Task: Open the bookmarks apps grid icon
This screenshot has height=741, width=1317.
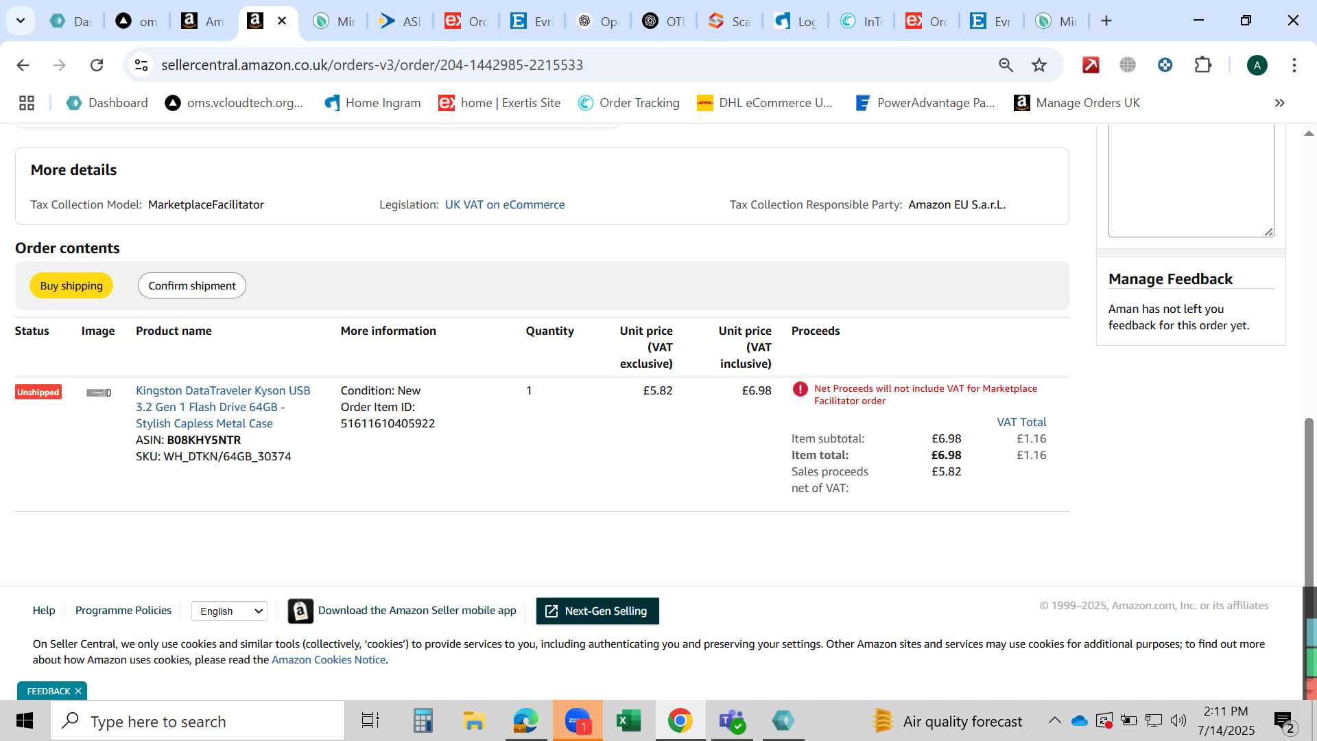Action: point(27,103)
